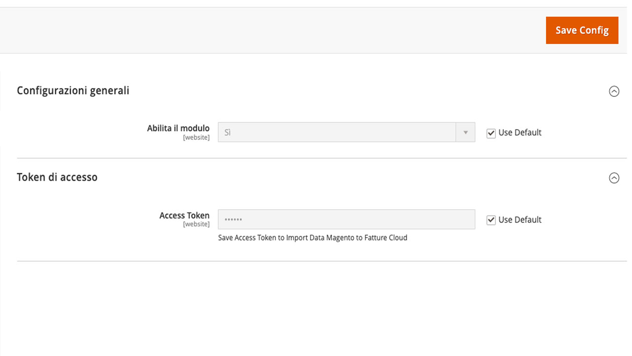The height and width of the screenshot is (356, 632).
Task: Toggle Use Default checkbox for Abilita il modulo
Action: point(491,133)
